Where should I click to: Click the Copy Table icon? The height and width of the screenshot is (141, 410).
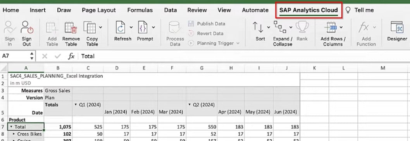pyautogui.click(x=90, y=28)
